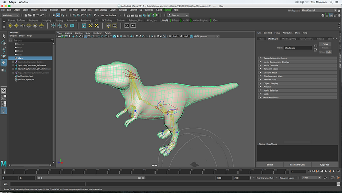Click the Focus button
Image resolution: width=342 pixels, height=193 pixels.
click(325, 44)
